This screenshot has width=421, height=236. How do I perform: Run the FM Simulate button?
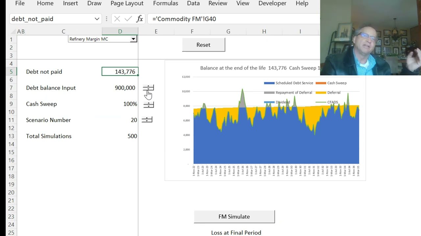[234, 217]
